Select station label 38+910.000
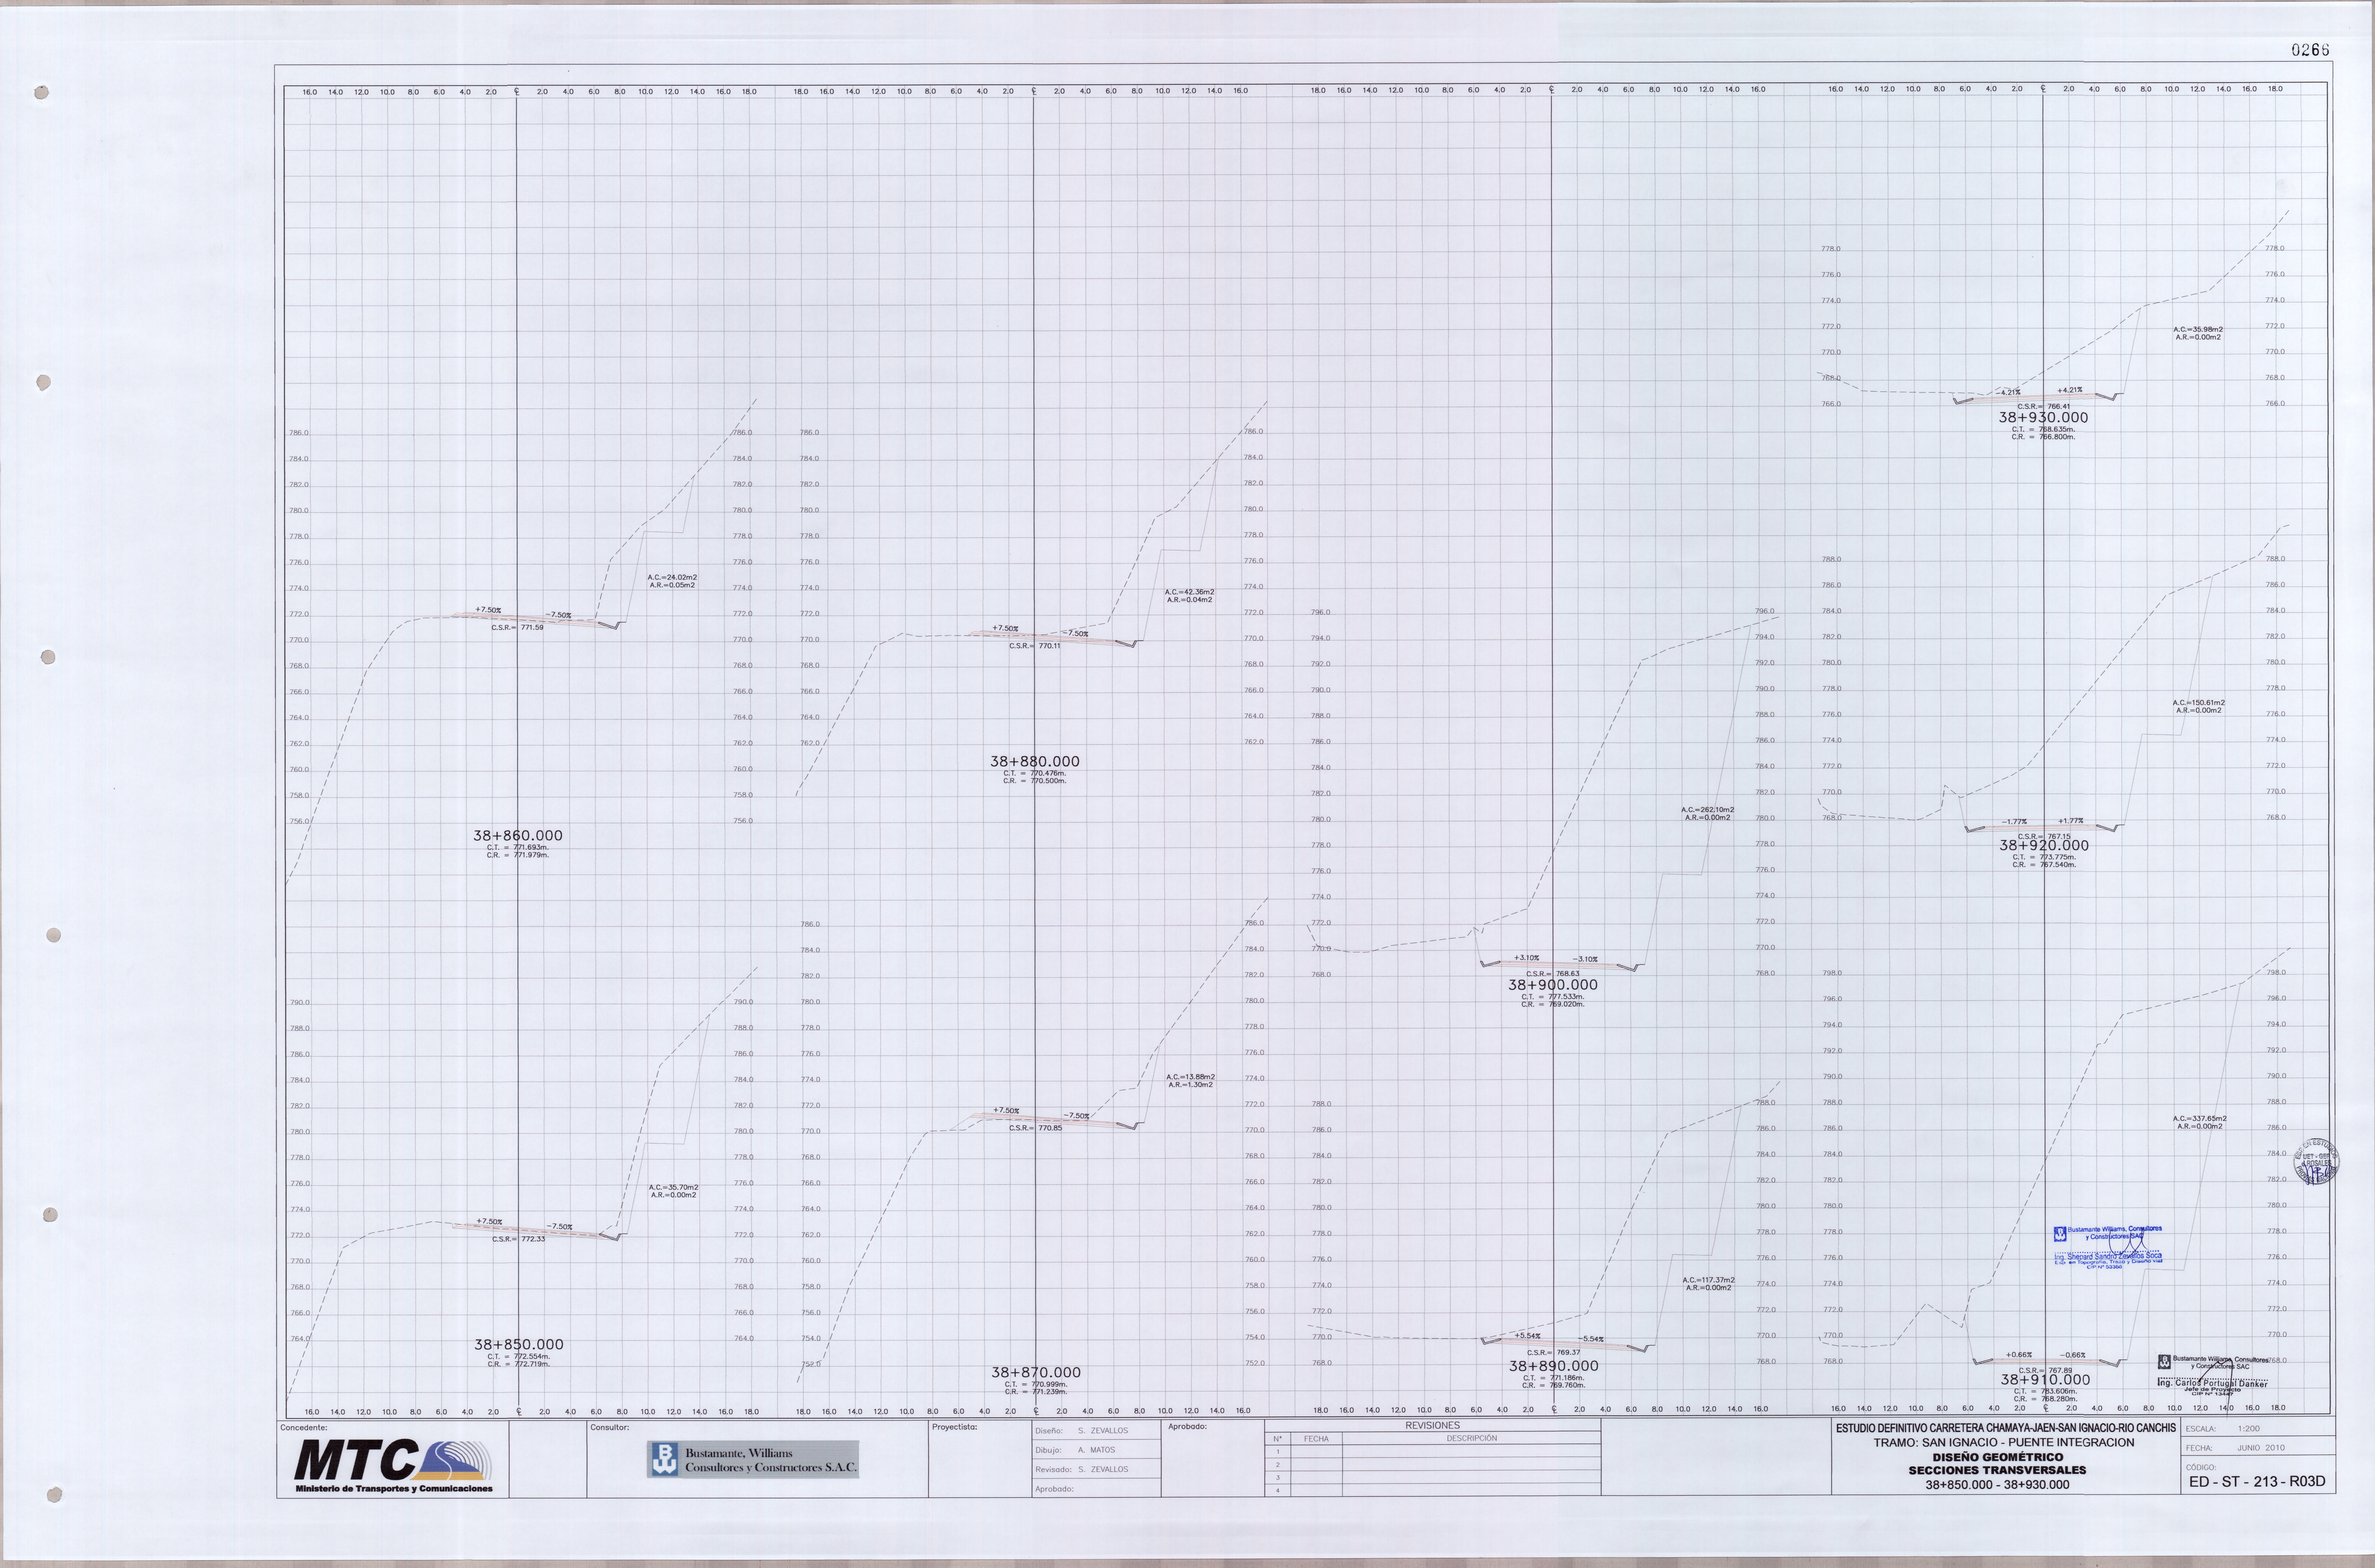Screen dimensions: 2375x1568 tap(2045, 1380)
